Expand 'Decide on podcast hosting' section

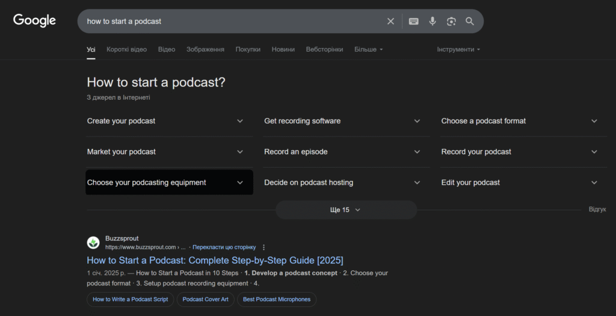[x=346, y=183]
